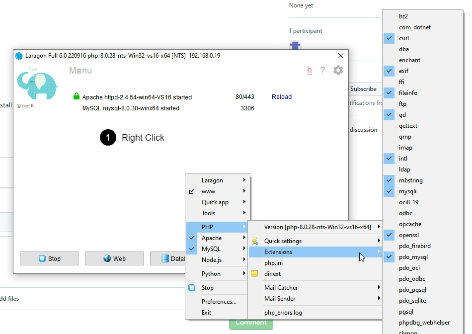Expand the Tools submenu
This screenshot has width=472, height=334.
pyautogui.click(x=218, y=213)
